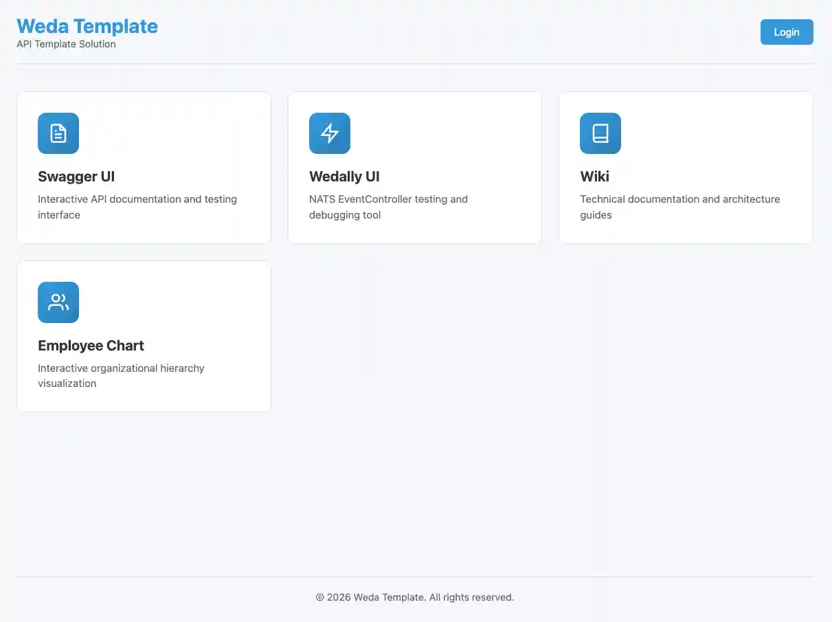Click the copyright footer text
This screenshot has height=622, width=832.
414,597
